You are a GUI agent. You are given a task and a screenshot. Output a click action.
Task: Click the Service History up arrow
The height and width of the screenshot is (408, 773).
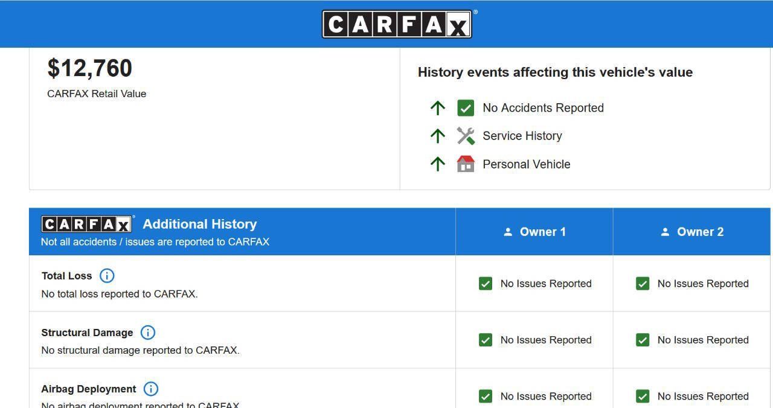tap(438, 136)
